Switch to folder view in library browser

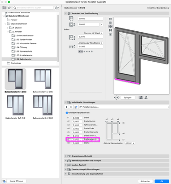tap(4, 8)
